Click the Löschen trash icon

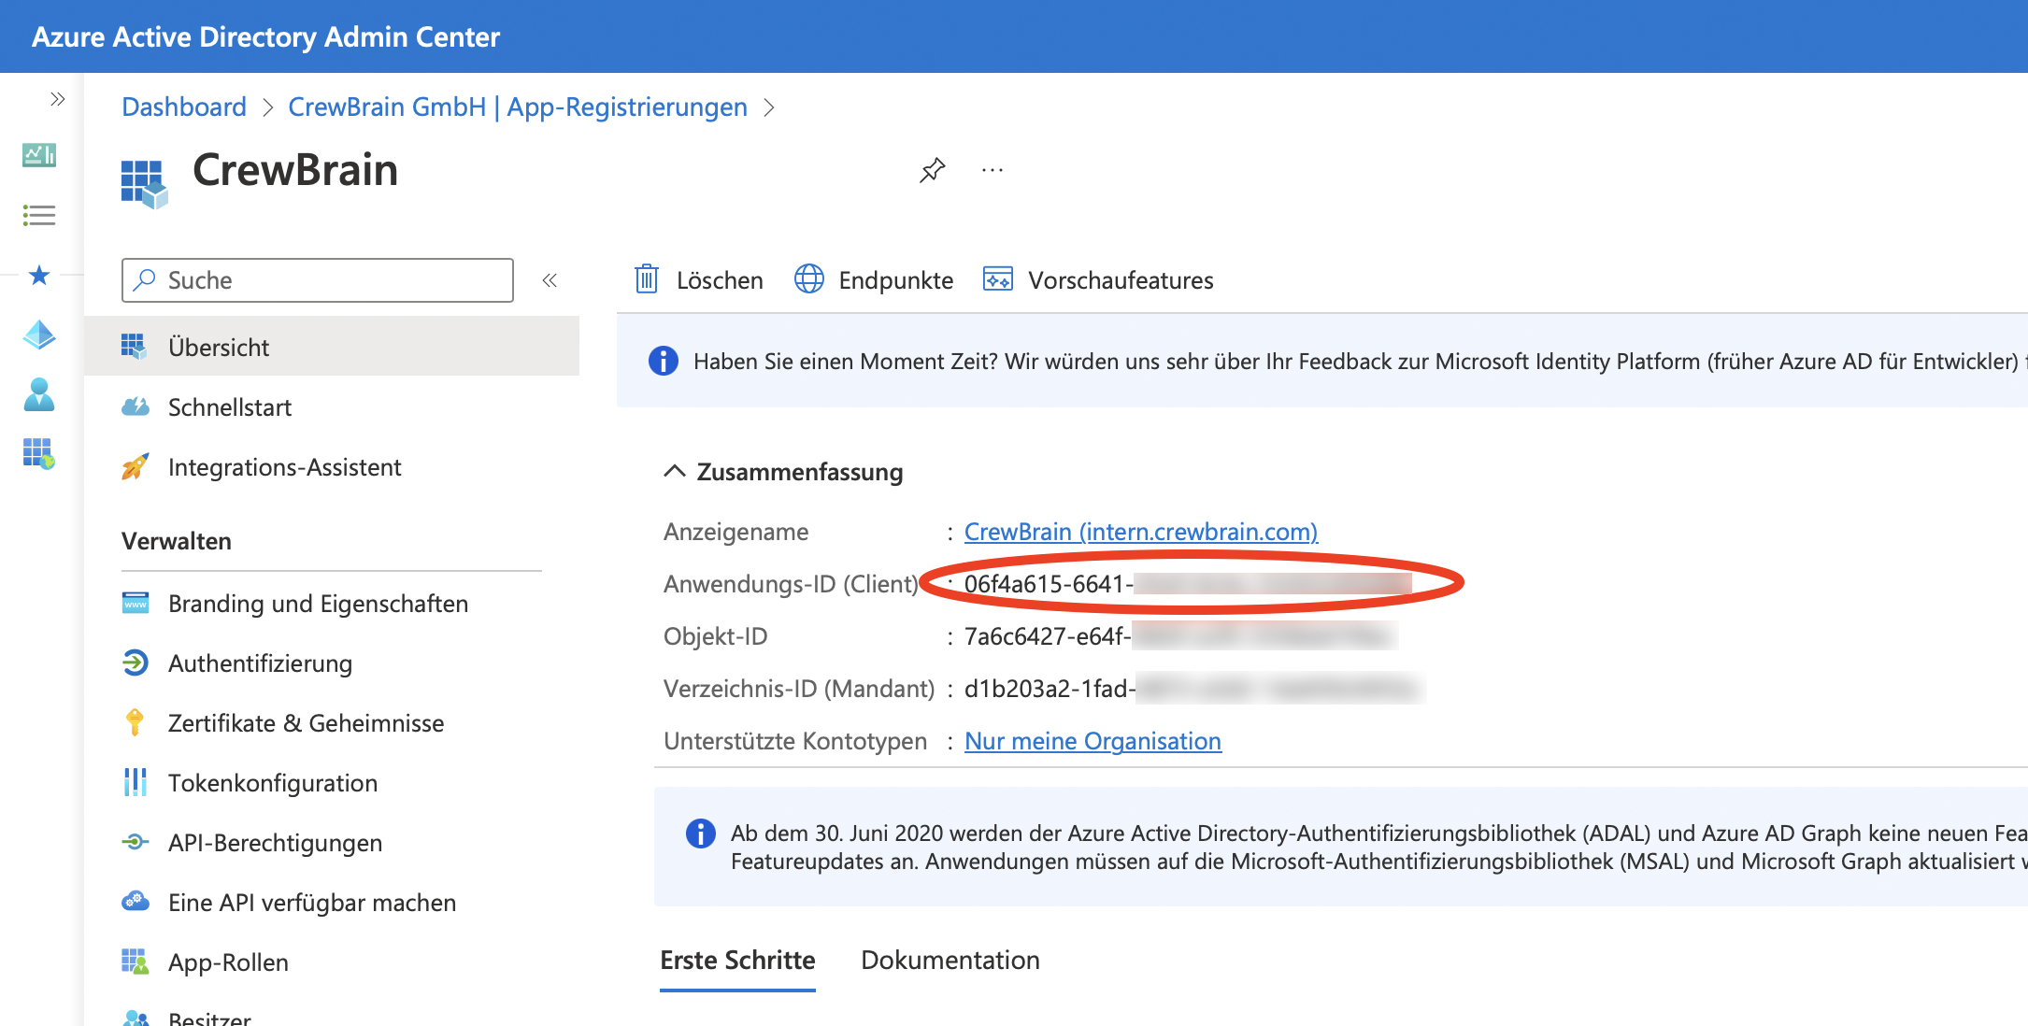pos(647,279)
